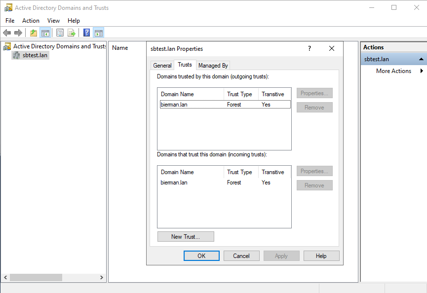
Task: Close the sbtest.lan Properties dialog
Action: (x=331, y=48)
